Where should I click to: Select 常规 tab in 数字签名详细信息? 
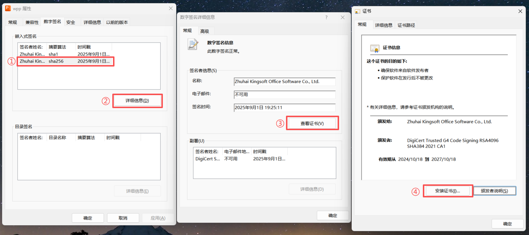pyautogui.click(x=187, y=30)
